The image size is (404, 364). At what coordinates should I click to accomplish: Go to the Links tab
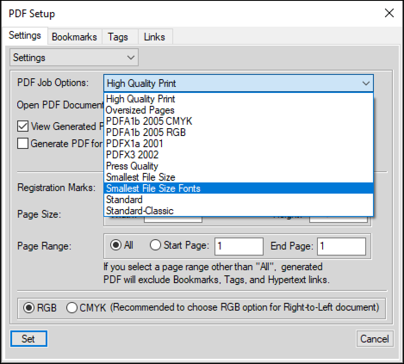(154, 37)
